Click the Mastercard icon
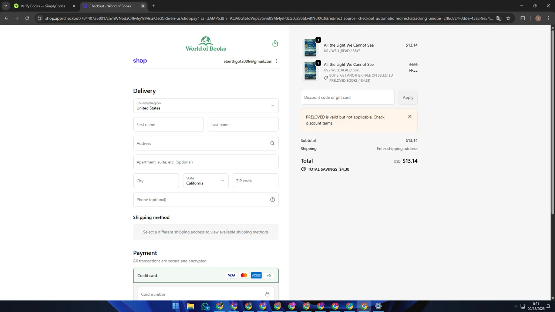This screenshot has height=312, width=555. point(244,275)
